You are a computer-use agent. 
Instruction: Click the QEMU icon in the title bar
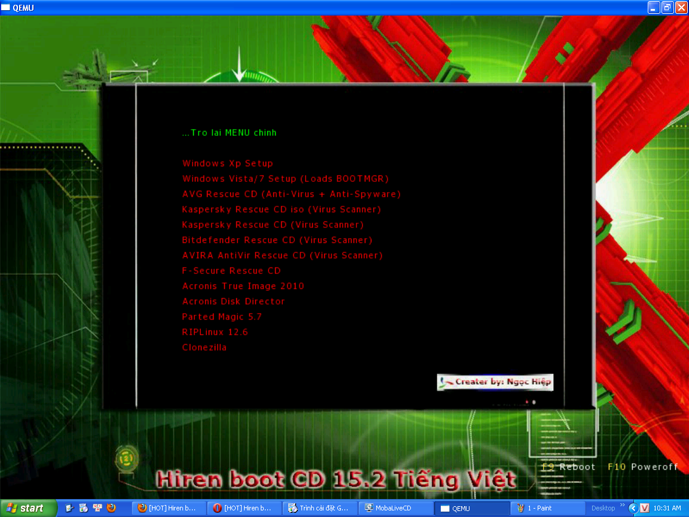coord(5,7)
